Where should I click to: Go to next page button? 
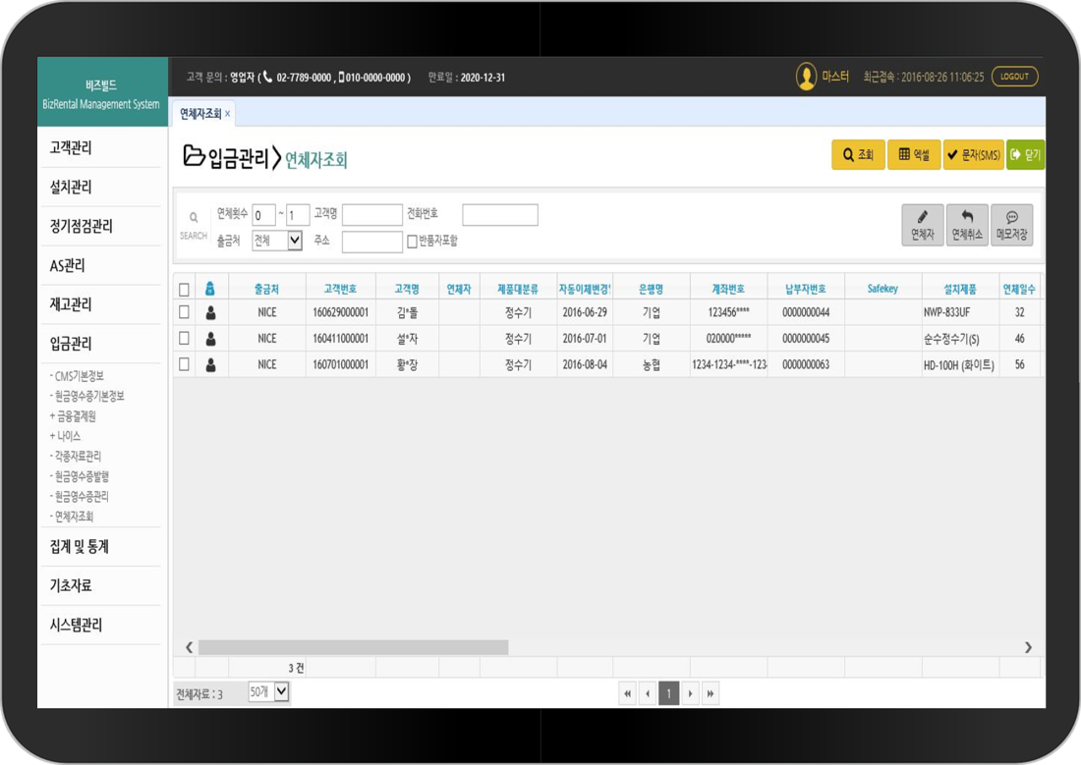690,693
